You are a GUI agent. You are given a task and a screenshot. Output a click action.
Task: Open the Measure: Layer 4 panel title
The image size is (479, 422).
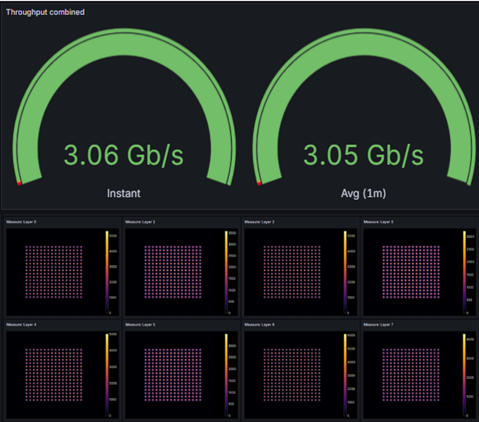click(x=21, y=325)
